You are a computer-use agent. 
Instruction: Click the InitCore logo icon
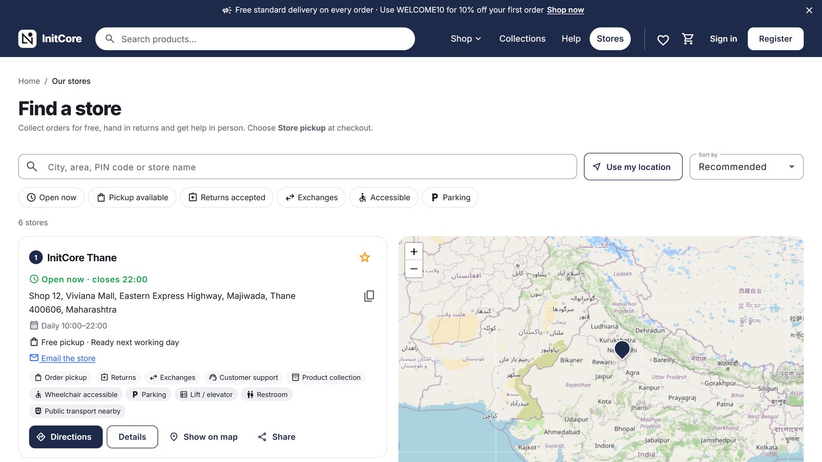(27, 38)
